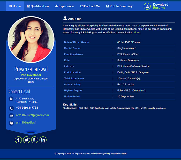
Task: Click the am11021989@gmail.com email link
Action: [32, 115]
